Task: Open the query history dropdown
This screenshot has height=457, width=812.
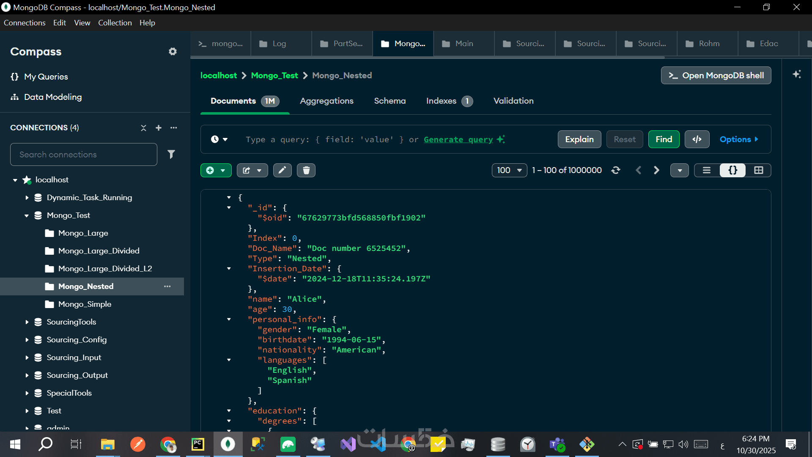Action: [219, 139]
